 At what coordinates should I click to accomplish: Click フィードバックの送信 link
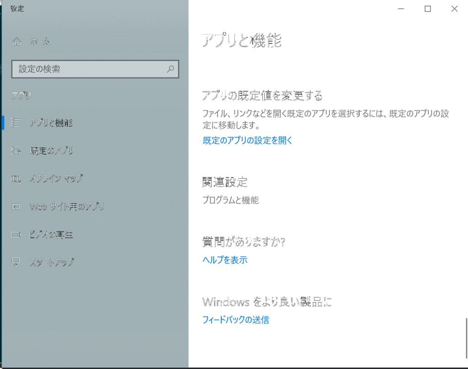[x=236, y=320]
